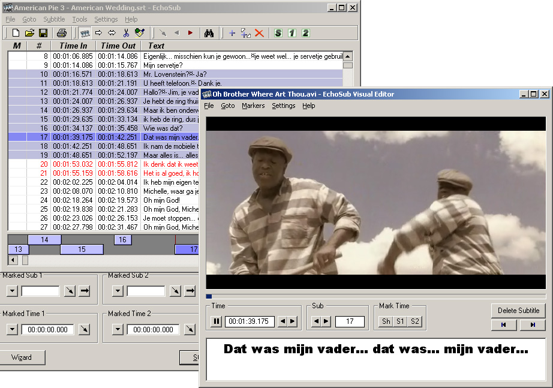Save the subtitle file with floppy icon
553x388 pixels.
[x=43, y=33]
